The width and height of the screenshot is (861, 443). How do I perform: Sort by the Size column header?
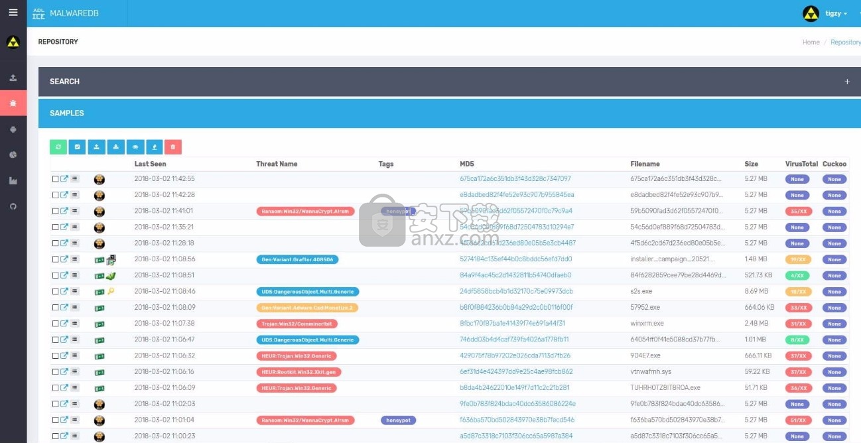pyautogui.click(x=751, y=164)
